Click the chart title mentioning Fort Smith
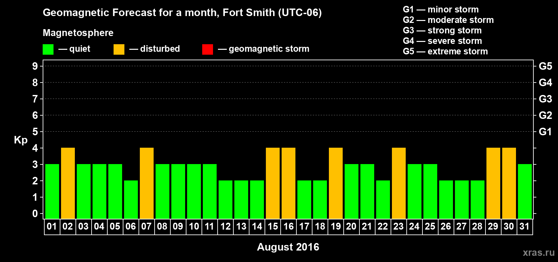Screen dimensions: 558x262 pyautogui.click(x=182, y=13)
